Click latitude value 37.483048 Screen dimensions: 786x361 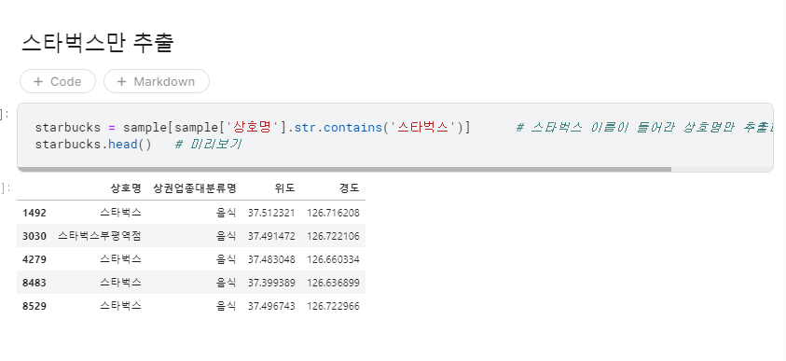click(x=271, y=259)
